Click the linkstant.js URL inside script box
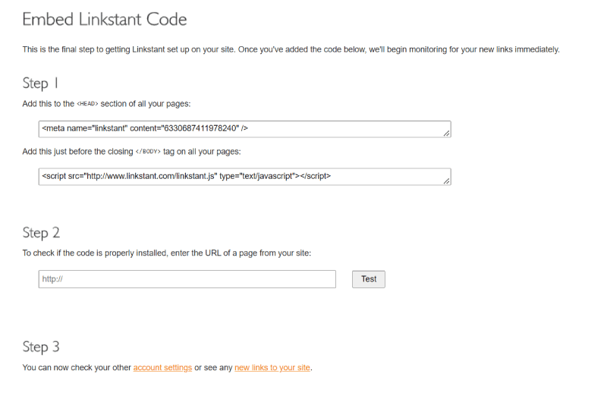607x402 pixels. 150,176
